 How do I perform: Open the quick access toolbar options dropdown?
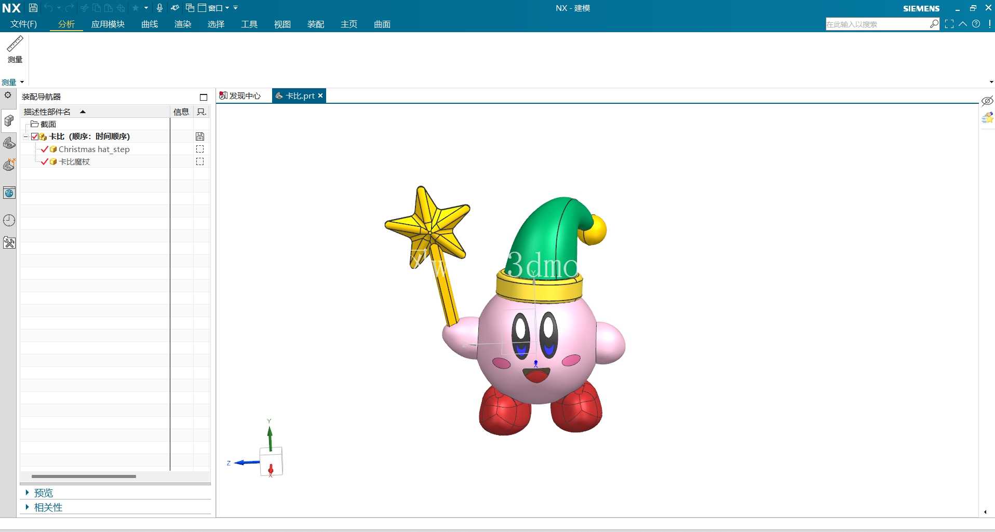236,8
